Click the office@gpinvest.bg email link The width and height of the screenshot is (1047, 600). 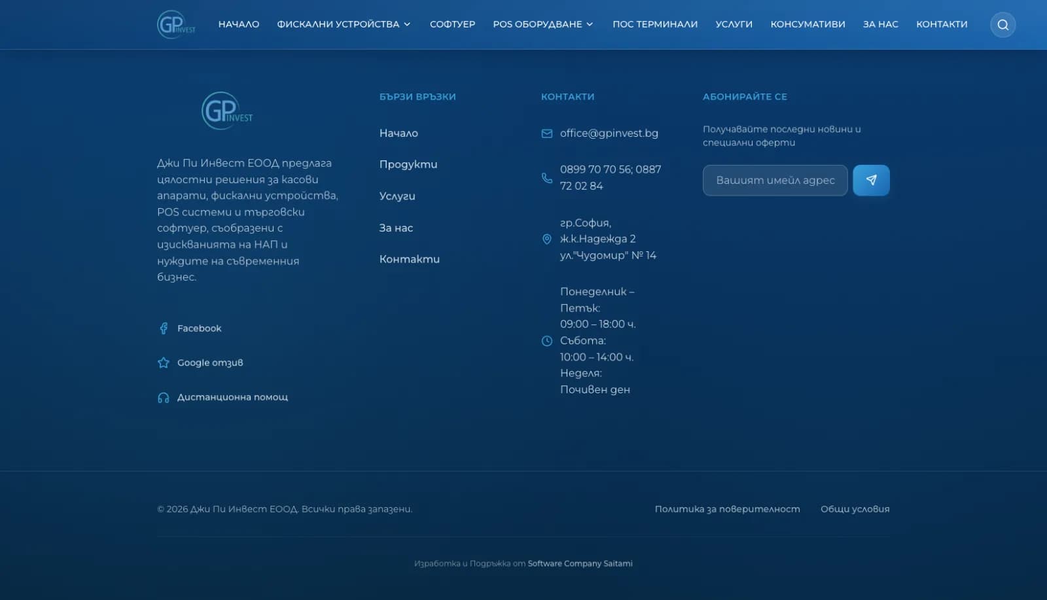click(609, 133)
